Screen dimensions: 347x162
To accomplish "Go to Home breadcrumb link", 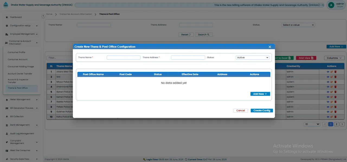I will tap(49, 14).
